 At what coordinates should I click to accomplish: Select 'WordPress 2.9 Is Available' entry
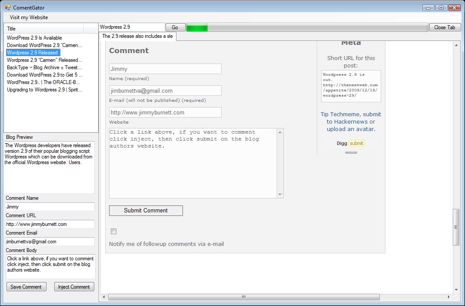[34, 38]
